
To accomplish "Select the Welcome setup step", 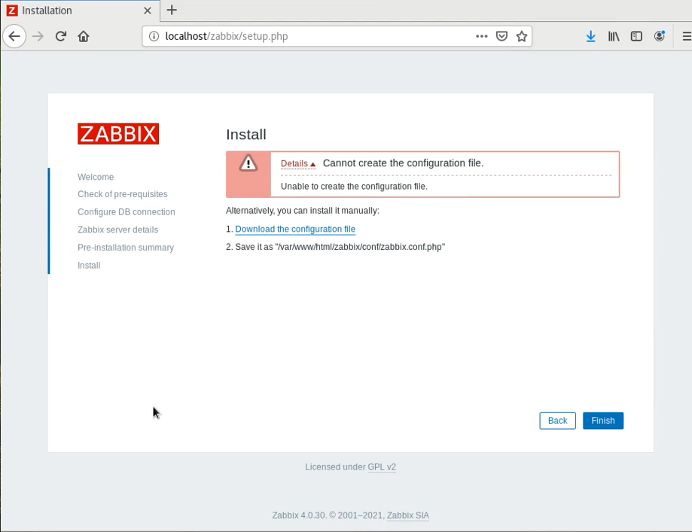I will pyautogui.click(x=96, y=177).
